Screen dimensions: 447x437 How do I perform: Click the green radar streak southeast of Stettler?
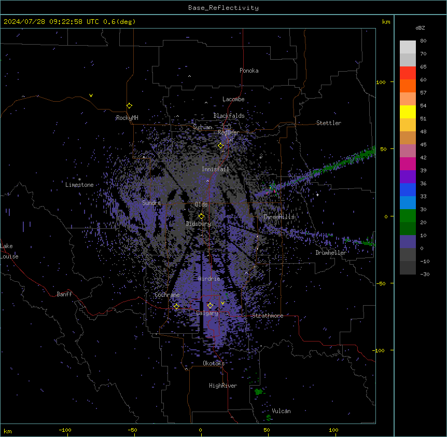pyautogui.click(x=342, y=162)
